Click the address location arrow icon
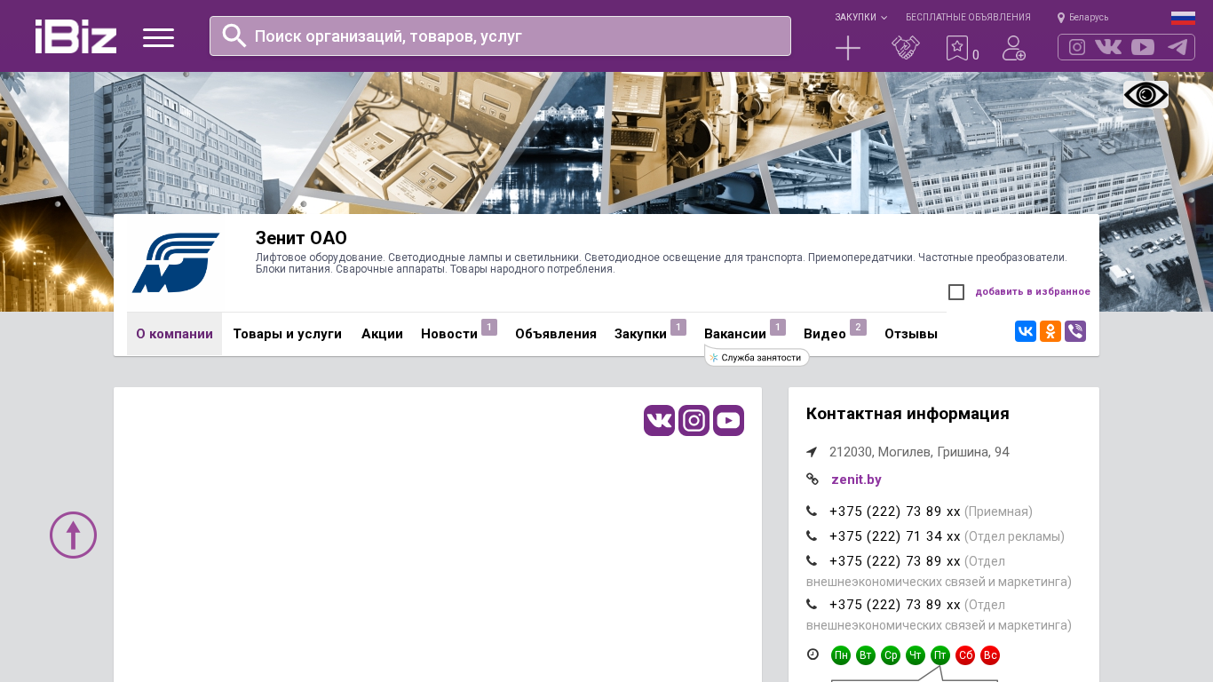1213x682 pixels. point(812,452)
